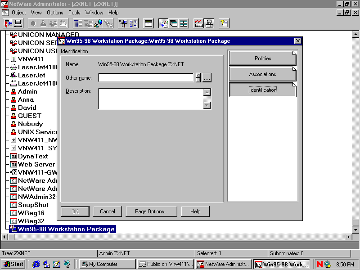Launch Internet Explorer from quick launch
360x270 pixels.
pos(36,264)
